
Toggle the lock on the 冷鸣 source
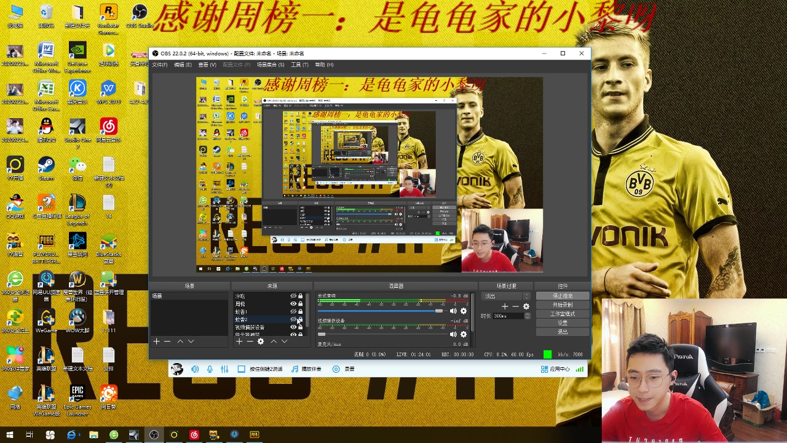pos(300,297)
